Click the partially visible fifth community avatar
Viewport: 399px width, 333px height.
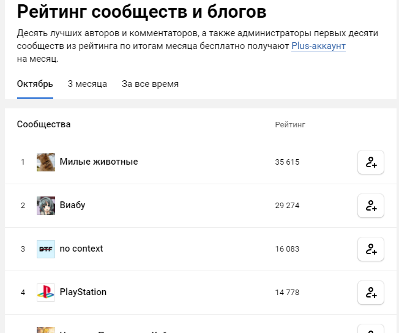click(x=46, y=329)
